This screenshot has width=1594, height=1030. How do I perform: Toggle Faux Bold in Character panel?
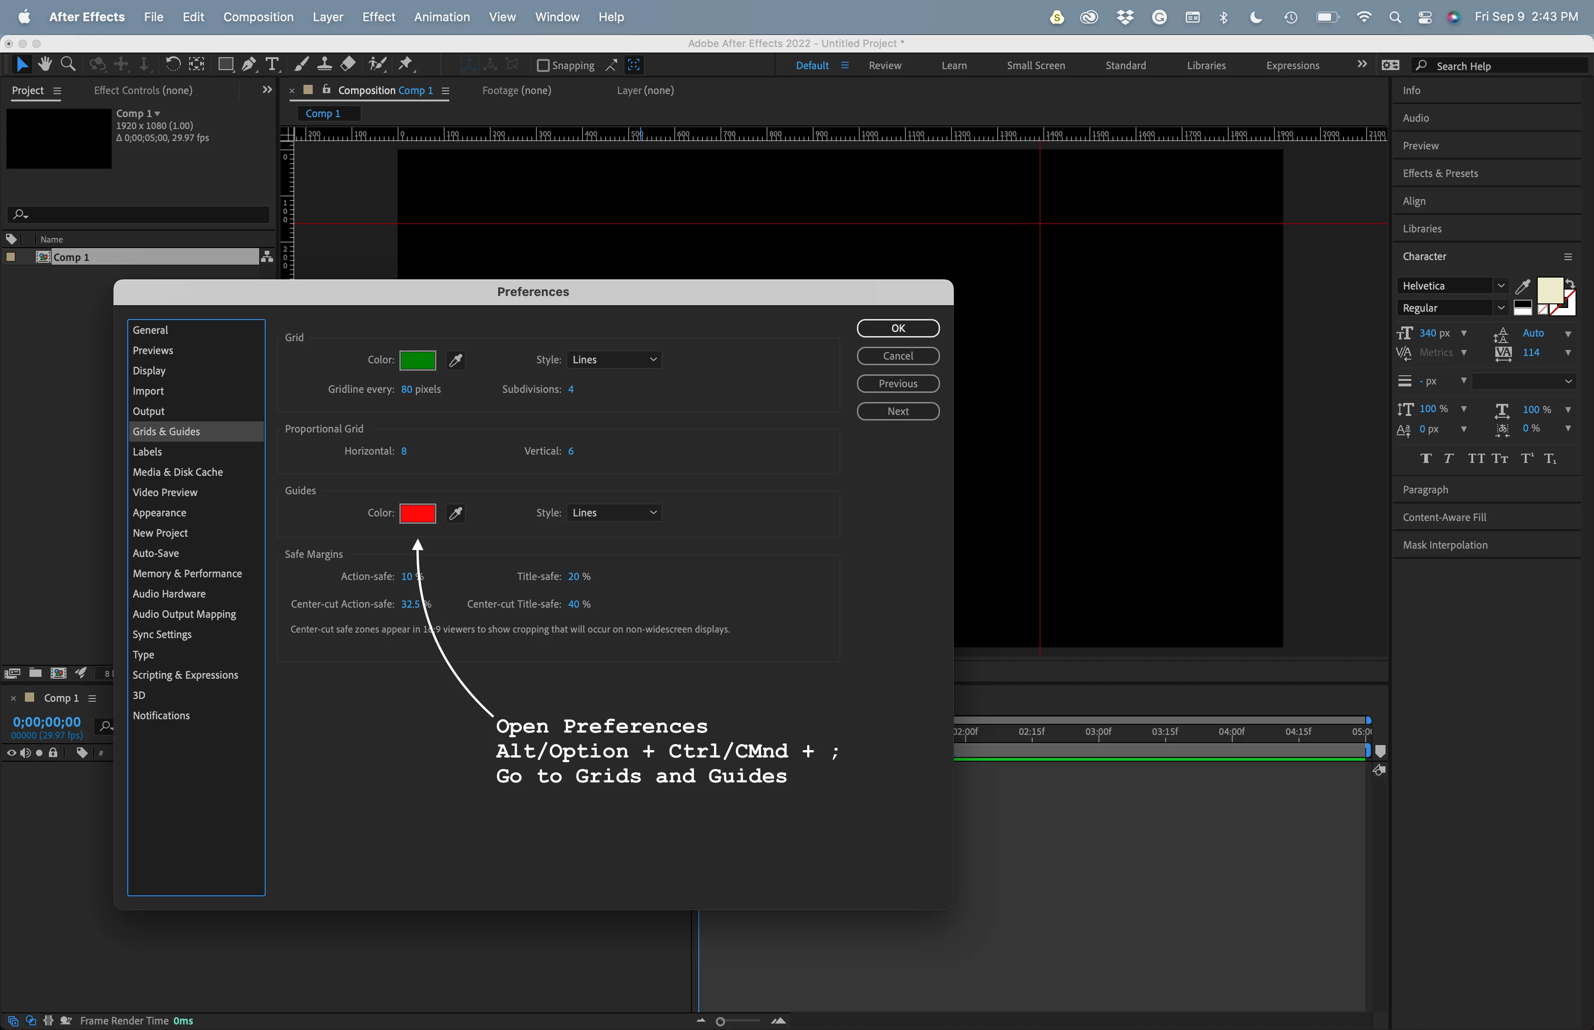[x=1426, y=459]
